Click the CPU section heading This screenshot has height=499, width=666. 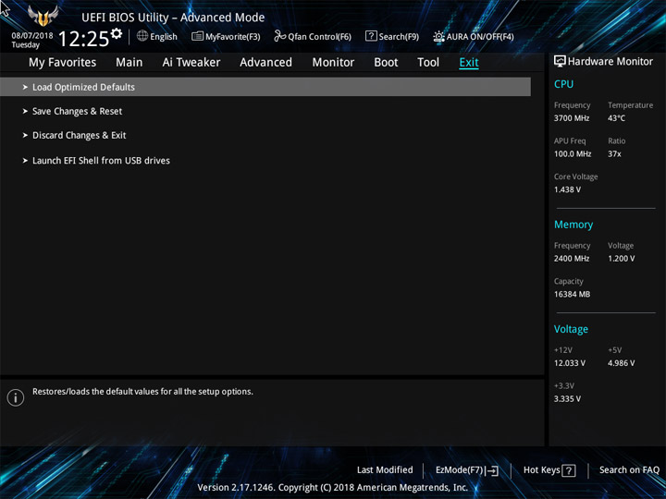(563, 84)
